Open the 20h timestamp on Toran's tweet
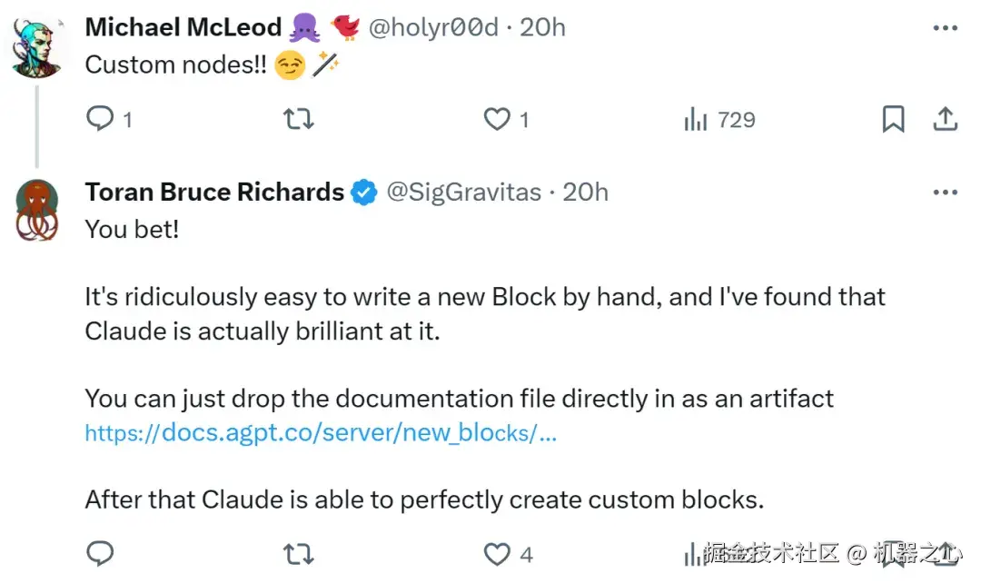Viewport: 981px width, 583px height. (x=586, y=193)
